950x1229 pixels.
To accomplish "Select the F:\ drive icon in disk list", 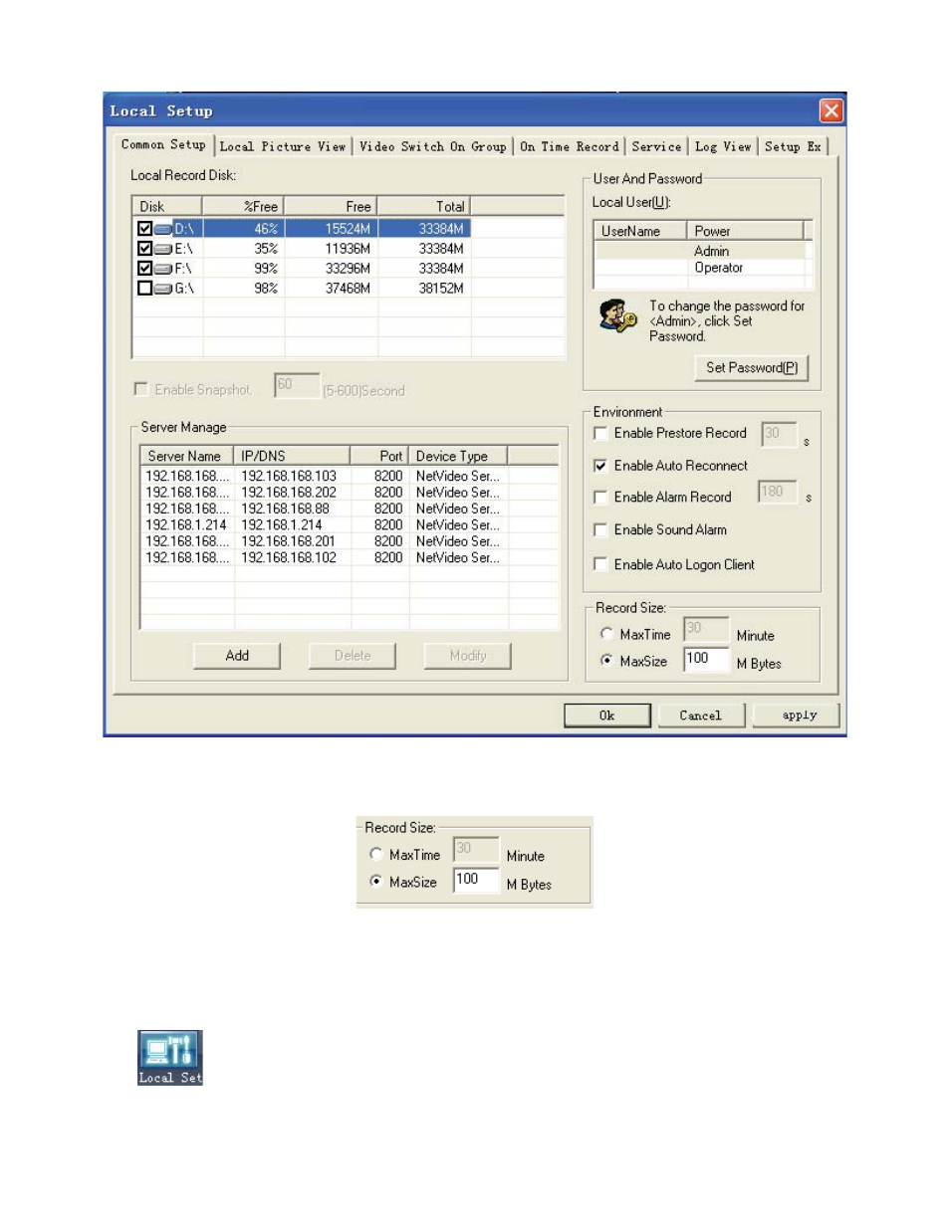I will (x=163, y=269).
